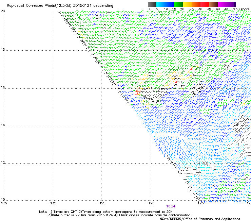Screen dimensions: 251x221
Task: Click legend tick label '40'
Action: click(218, 9)
